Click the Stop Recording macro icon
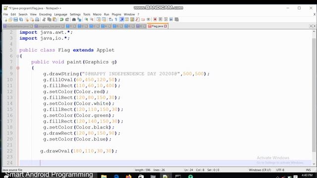 (x=160, y=20)
